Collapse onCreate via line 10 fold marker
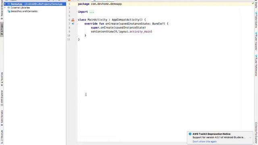The width and height of the screenshot is (258, 145). pos(77,35)
